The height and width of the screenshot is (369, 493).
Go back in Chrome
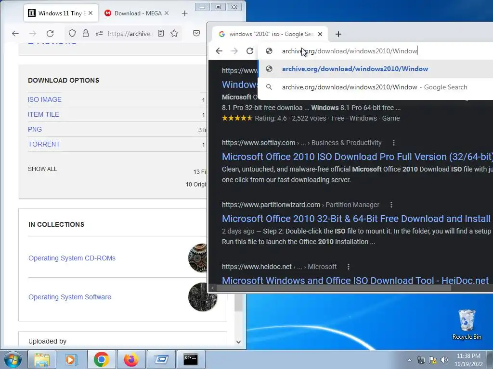pyautogui.click(x=219, y=51)
